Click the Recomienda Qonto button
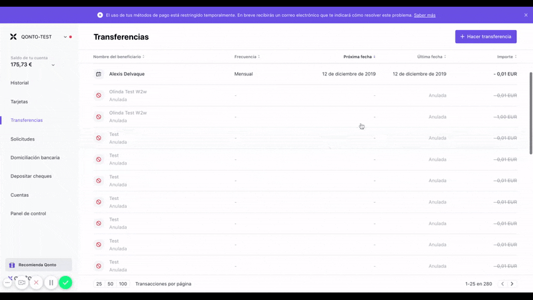The width and height of the screenshot is (533, 300). click(39, 265)
